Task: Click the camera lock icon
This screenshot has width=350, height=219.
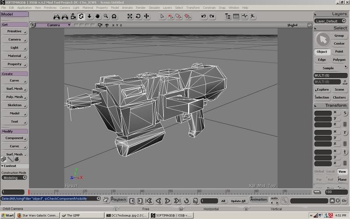Action: coord(73,16)
